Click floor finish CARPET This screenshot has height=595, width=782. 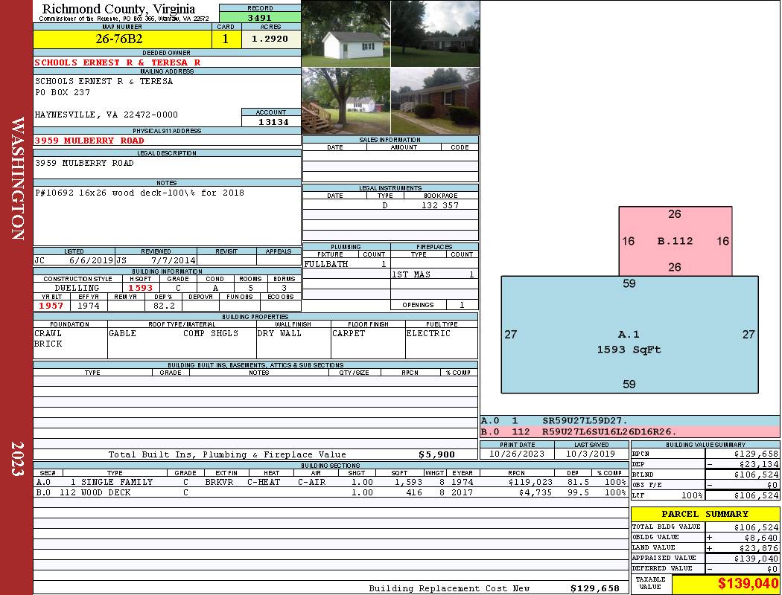(x=349, y=333)
